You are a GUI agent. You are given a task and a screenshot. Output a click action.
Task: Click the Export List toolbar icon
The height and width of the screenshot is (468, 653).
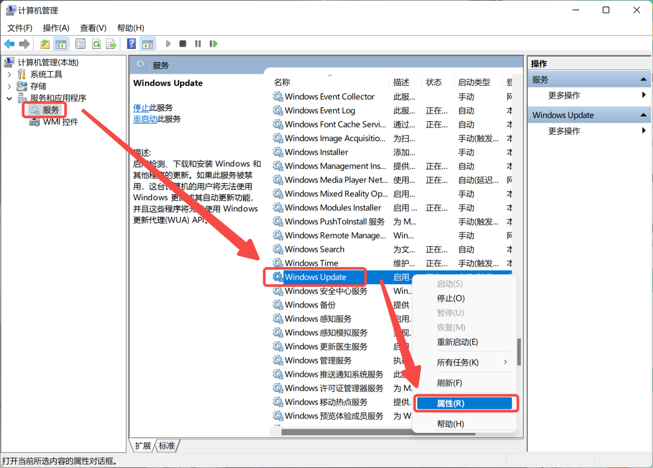[x=111, y=43]
